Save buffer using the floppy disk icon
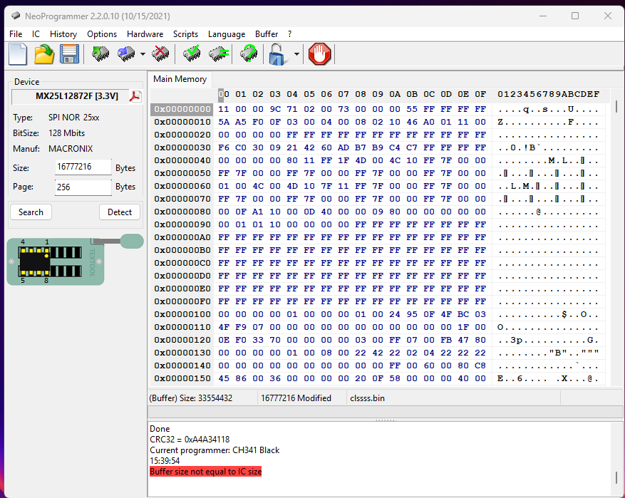The image size is (625, 498). point(69,53)
